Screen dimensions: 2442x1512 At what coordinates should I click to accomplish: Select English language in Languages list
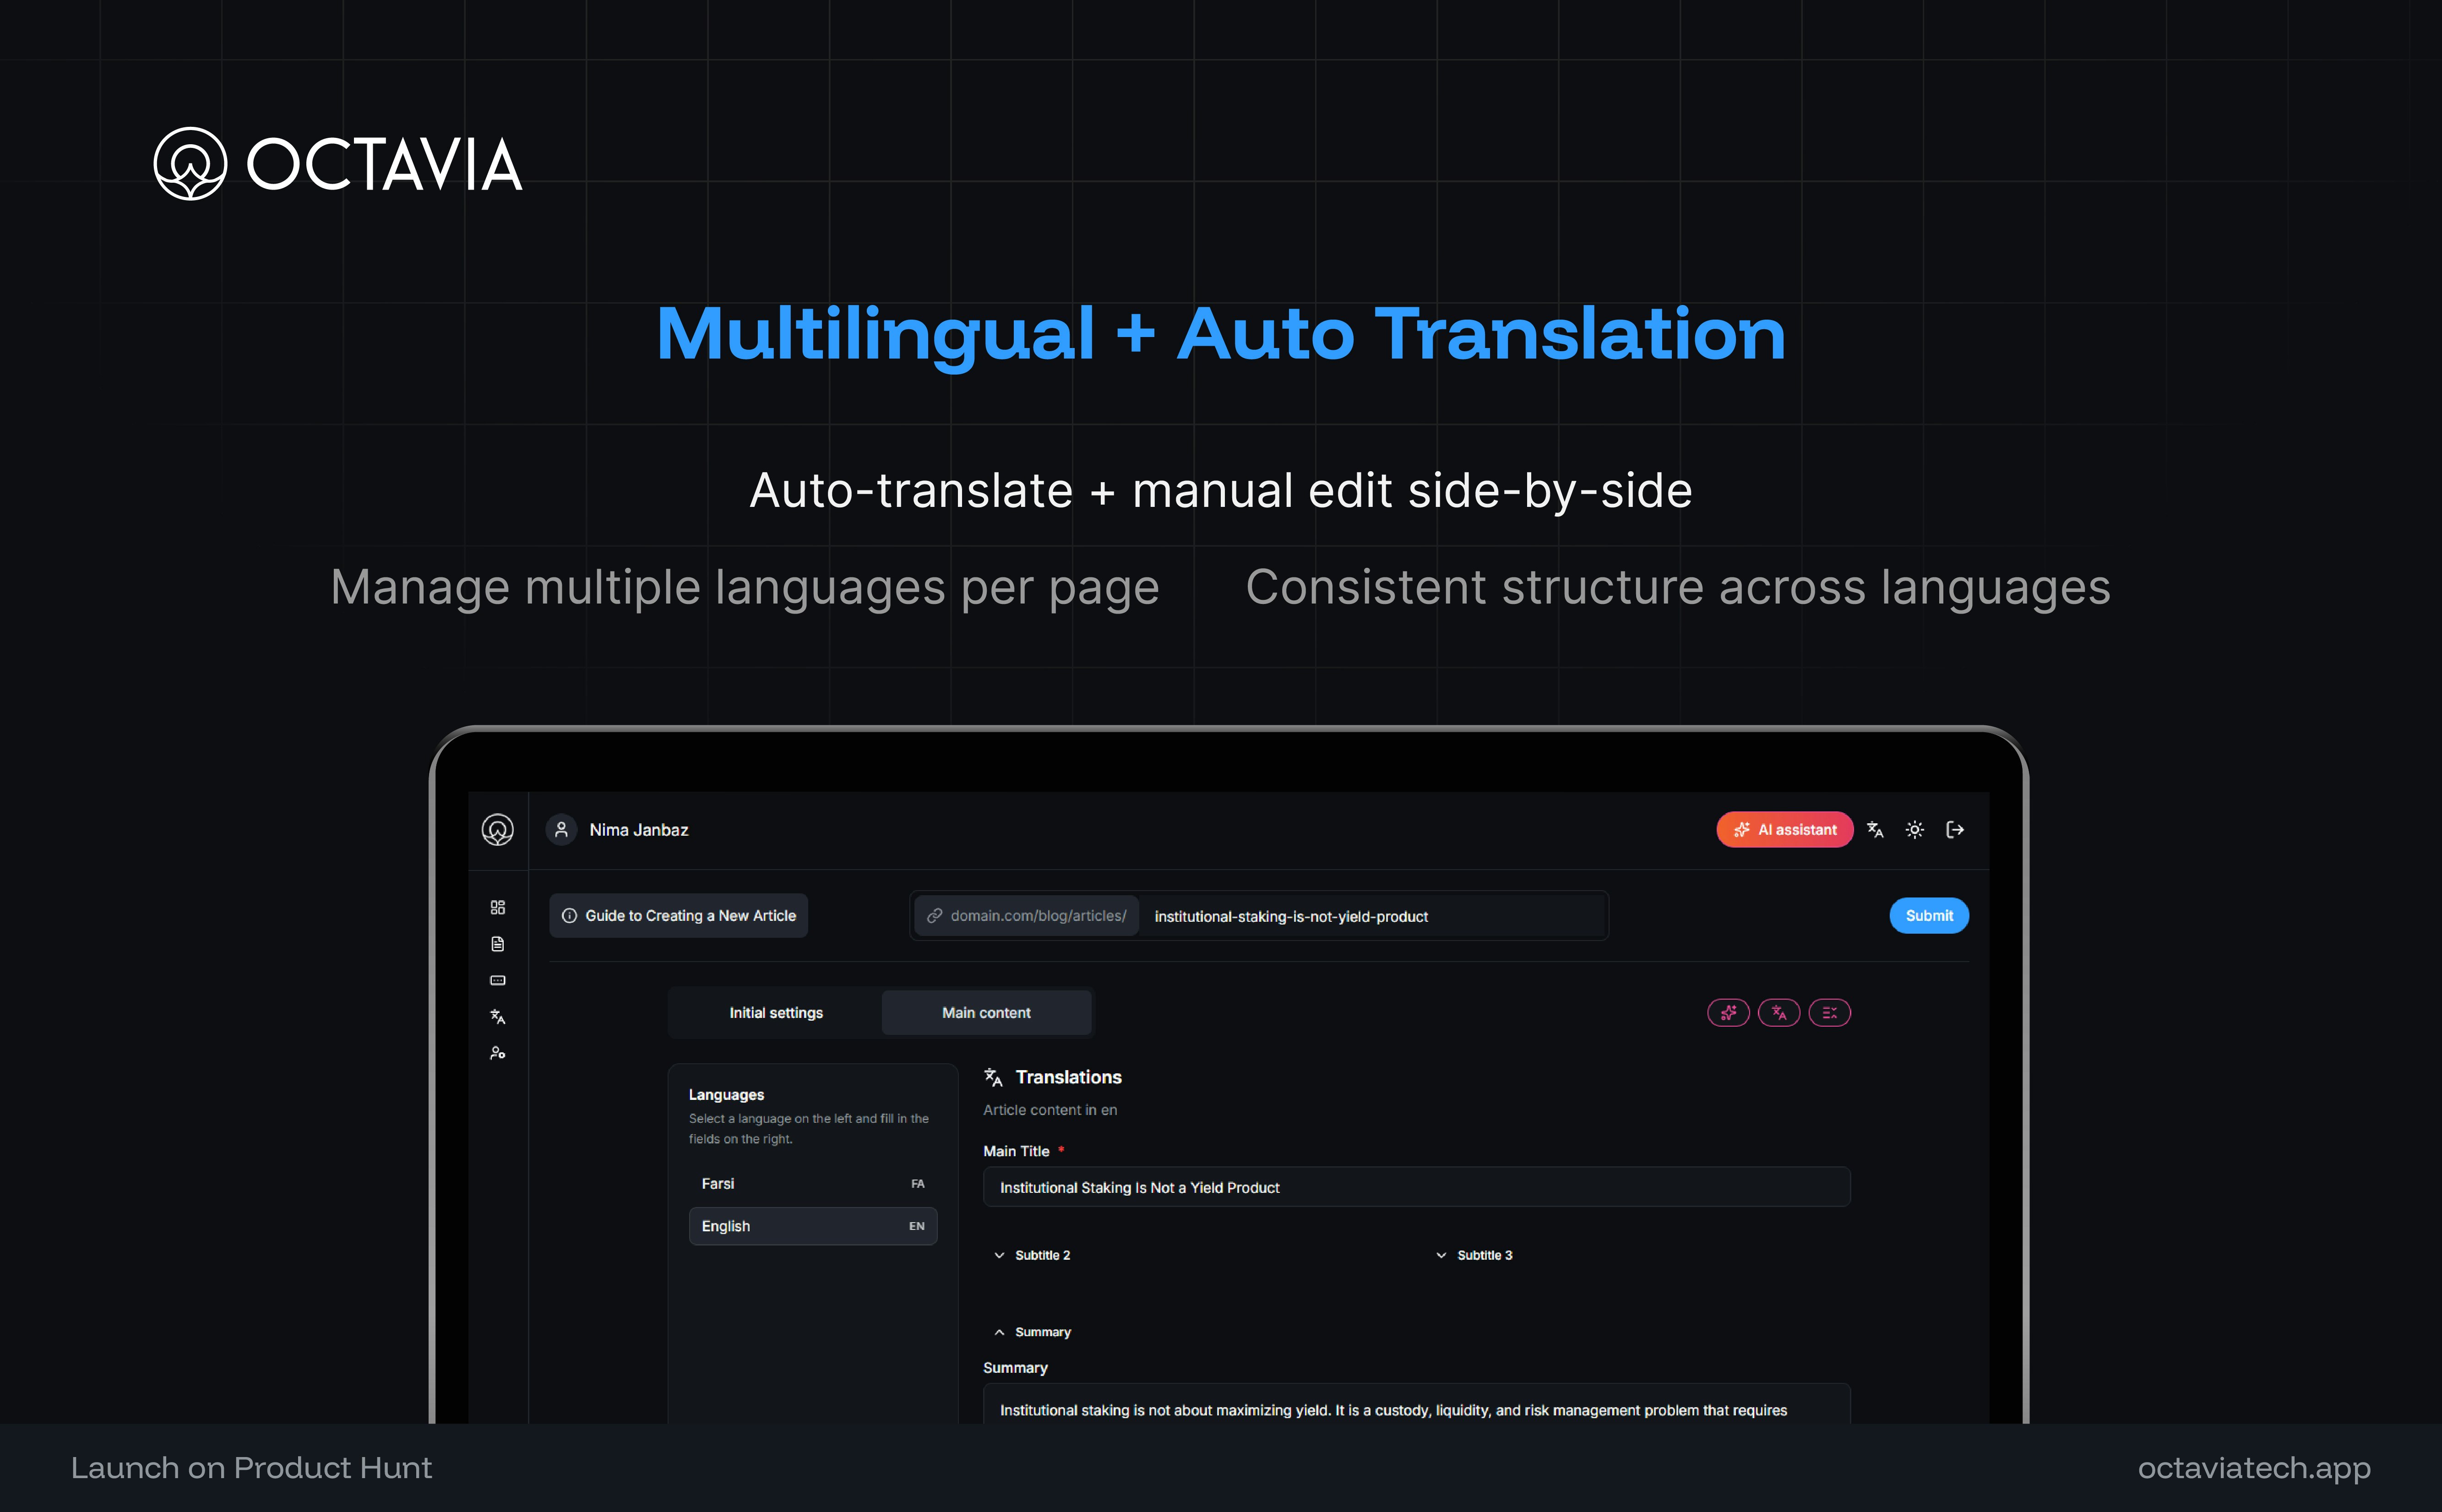[x=812, y=1226]
